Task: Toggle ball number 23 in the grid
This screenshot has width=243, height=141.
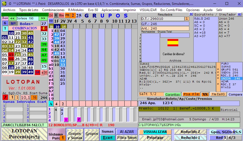Action: tap(18, 46)
